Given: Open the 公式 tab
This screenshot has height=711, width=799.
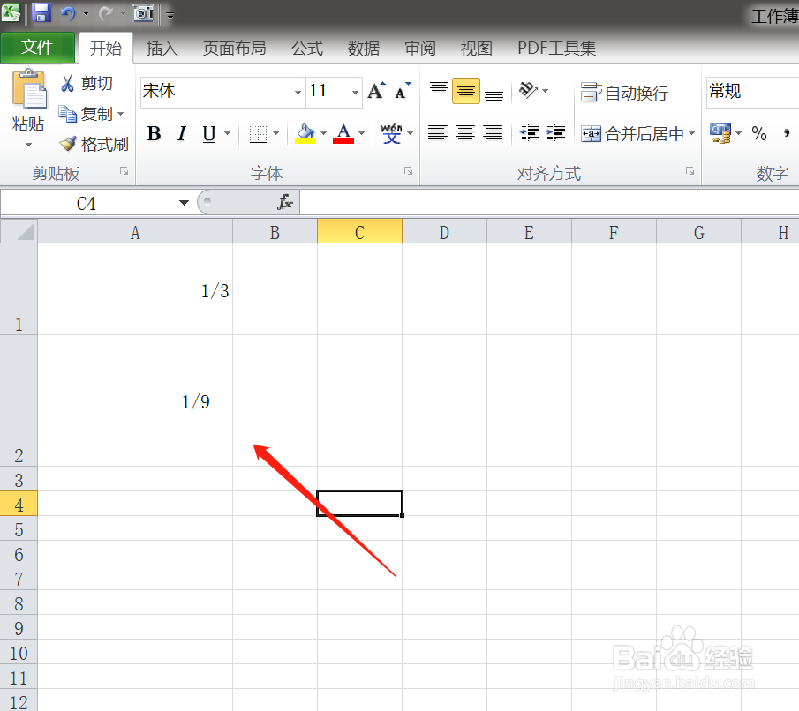Looking at the screenshot, I should click(x=307, y=49).
